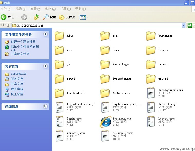The height and width of the screenshot is (151, 195).
Task: Toggle the Folders (文件夹) pane button
Action: [67, 17]
